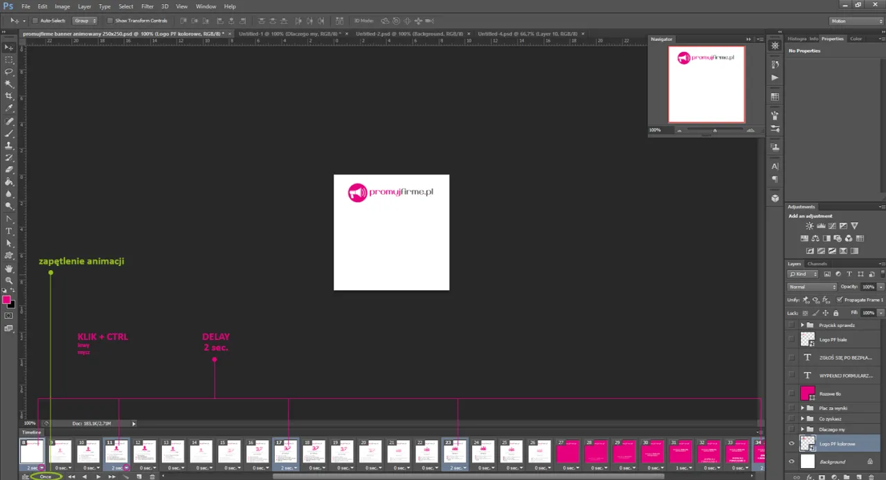
Task: Open the Once looping options dropdown
Action: [46, 477]
